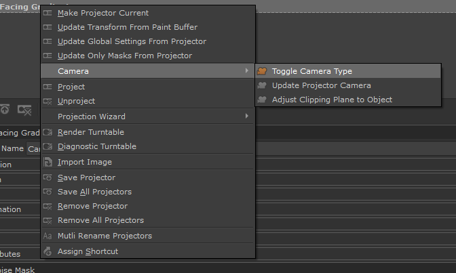Expand the Projection Wizard submenu arrow
Screen dimensions: 456x273
(246, 117)
